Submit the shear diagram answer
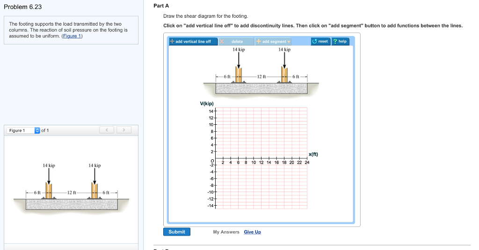Image resolution: width=479 pixels, height=250 pixels. (x=176, y=232)
